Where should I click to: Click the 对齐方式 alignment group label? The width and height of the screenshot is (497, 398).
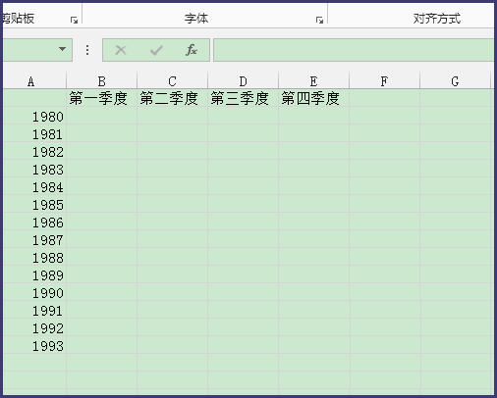pyautogui.click(x=437, y=19)
